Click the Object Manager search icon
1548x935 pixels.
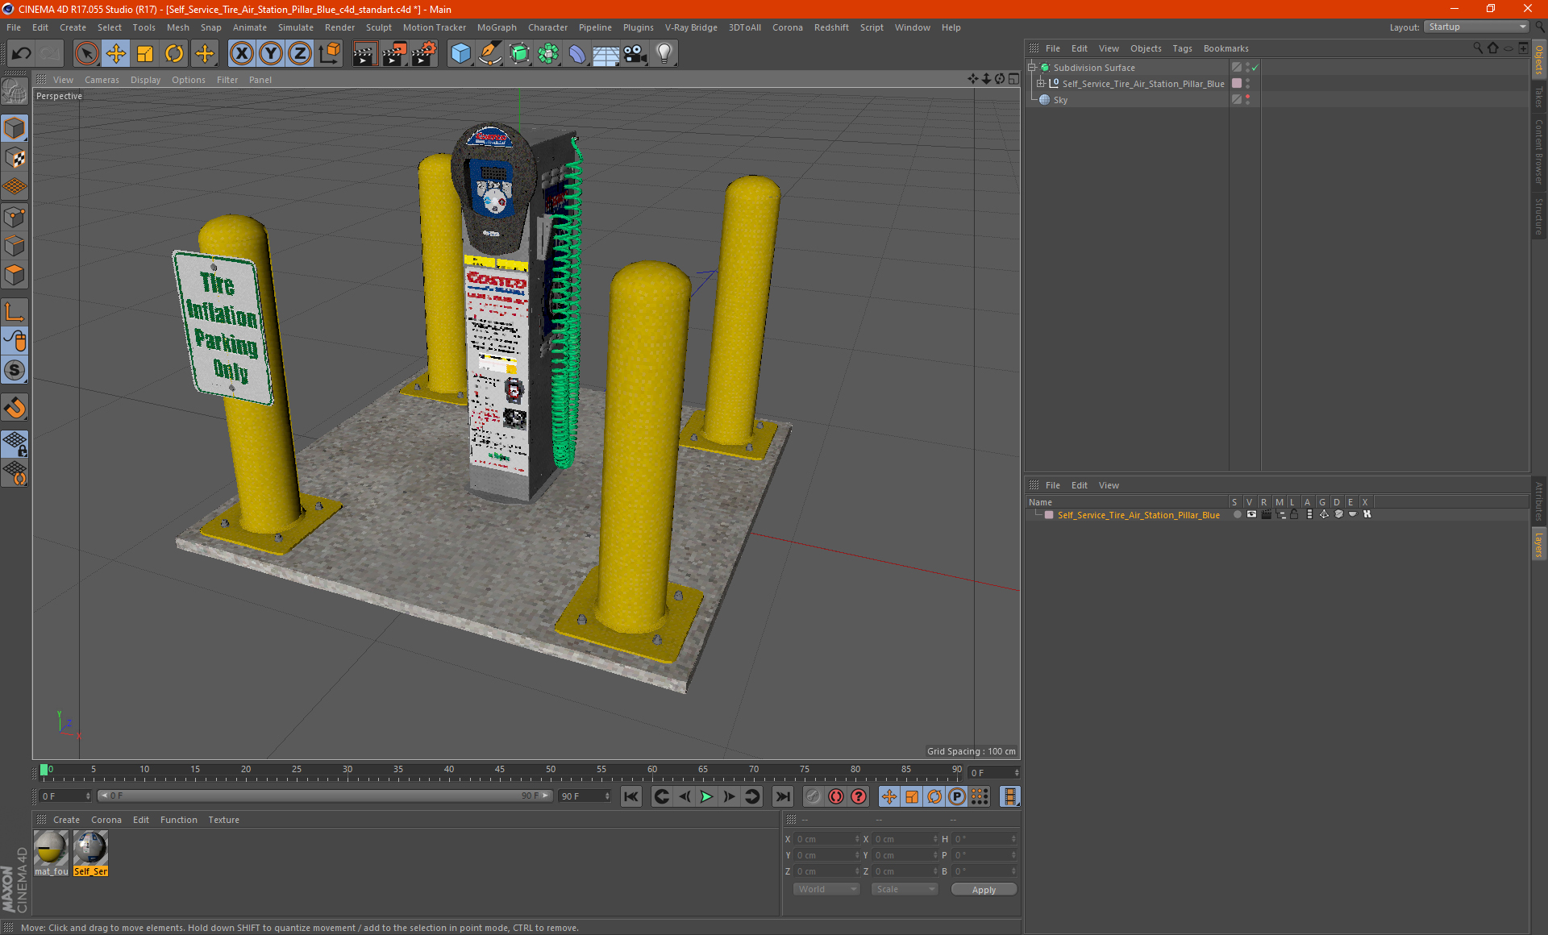point(1478,48)
